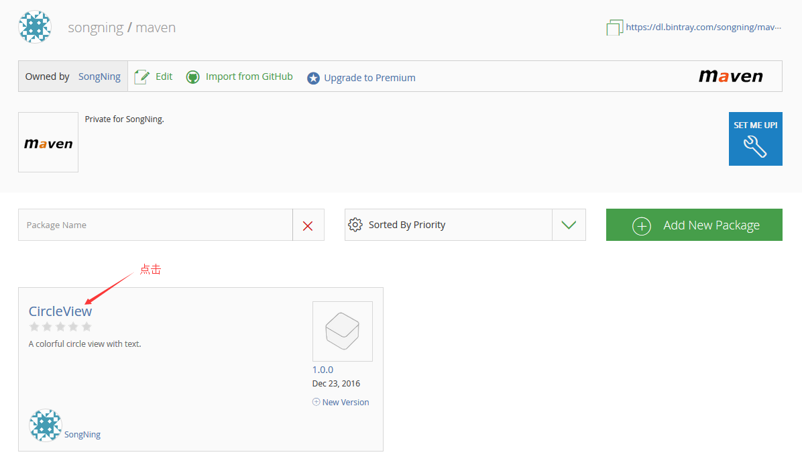
Task: Click the SongNing avatar in package card
Action: tap(45, 425)
